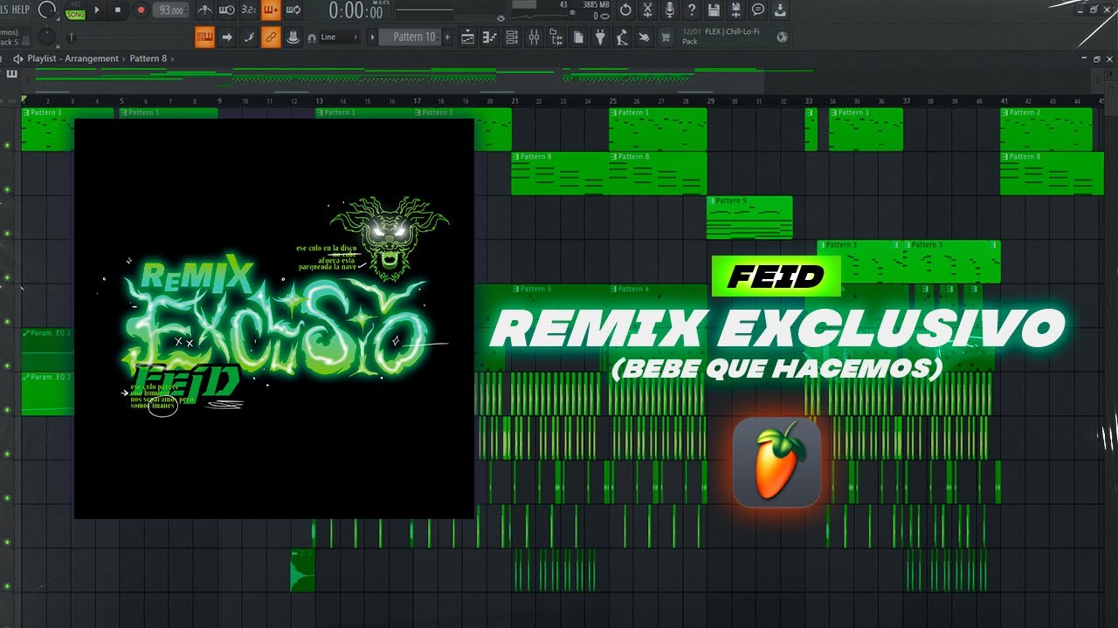This screenshot has width=1118, height=628.
Task: Click the piano keys icon under playlist title
Action: [x=11, y=74]
